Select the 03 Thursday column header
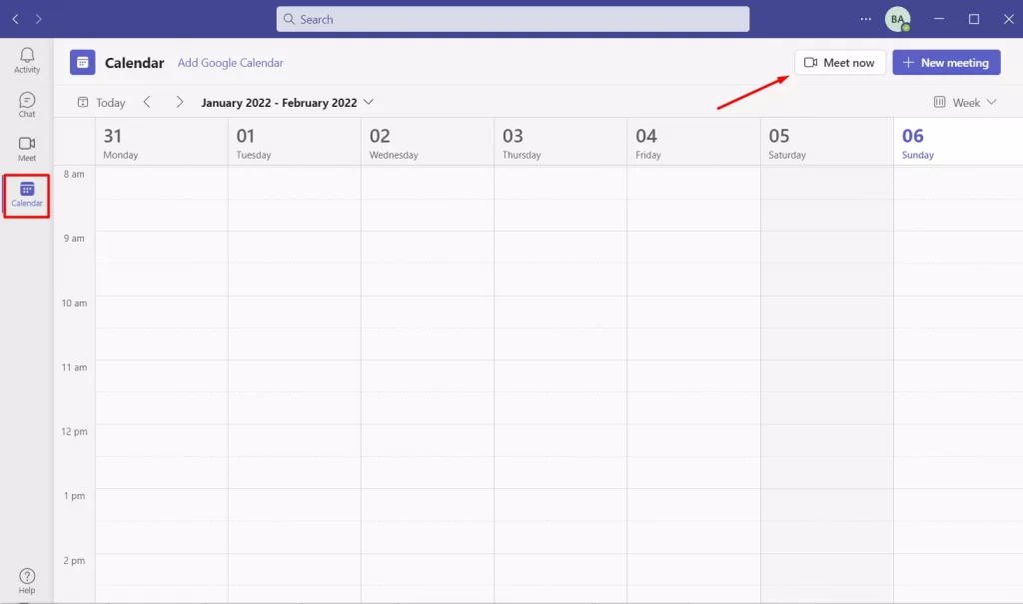Image resolution: width=1023 pixels, height=604 pixels. pyautogui.click(x=560, y=142)
